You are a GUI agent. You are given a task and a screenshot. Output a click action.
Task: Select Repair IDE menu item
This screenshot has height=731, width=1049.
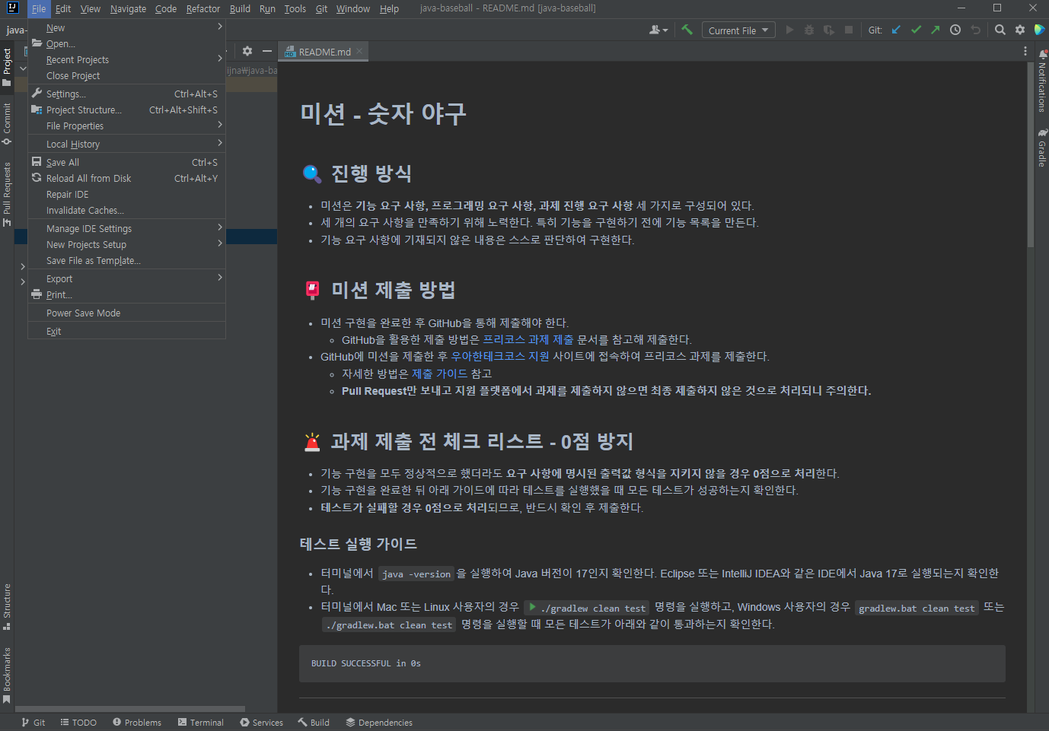click(x=126, y=194)
